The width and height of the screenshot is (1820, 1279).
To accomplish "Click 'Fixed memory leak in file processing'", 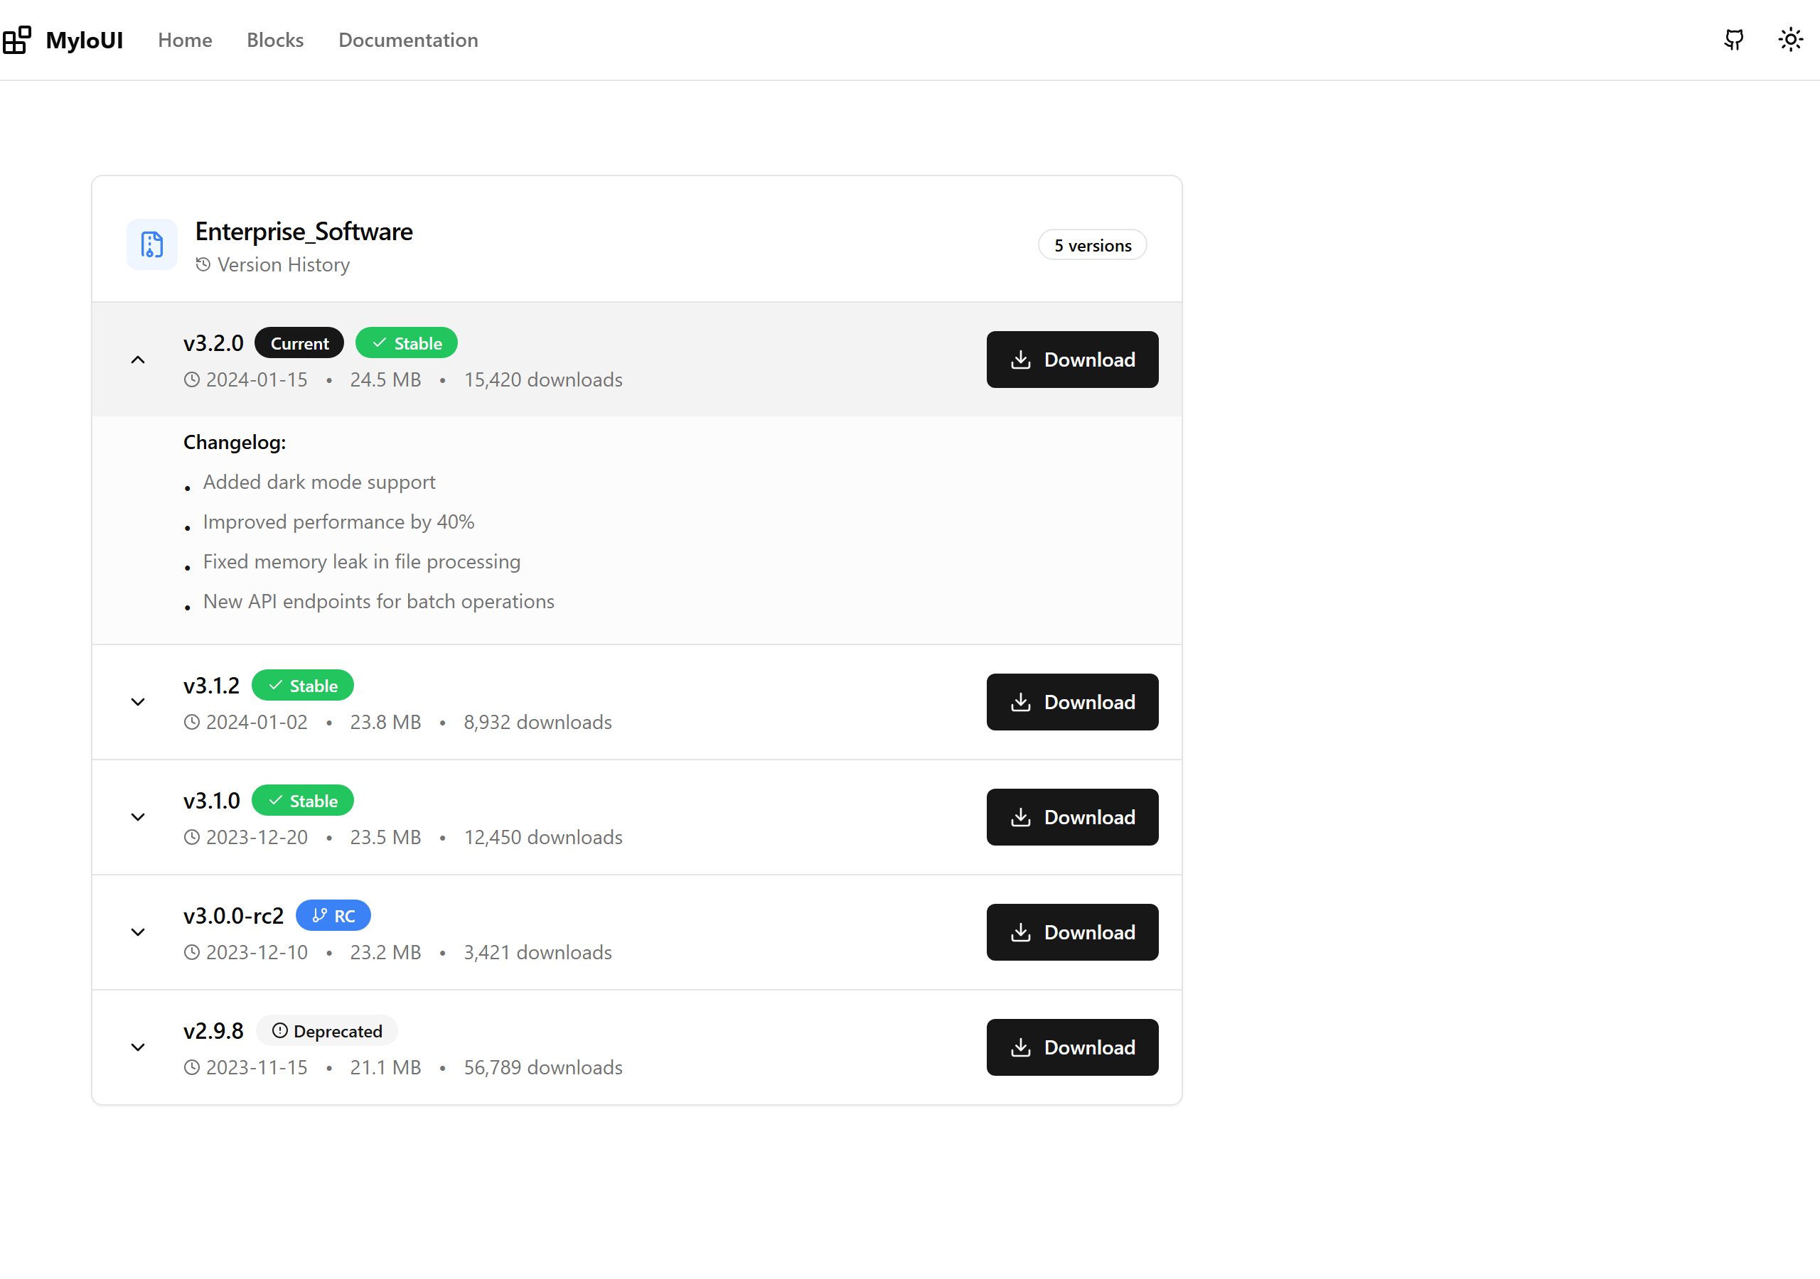I will point(363,562).
